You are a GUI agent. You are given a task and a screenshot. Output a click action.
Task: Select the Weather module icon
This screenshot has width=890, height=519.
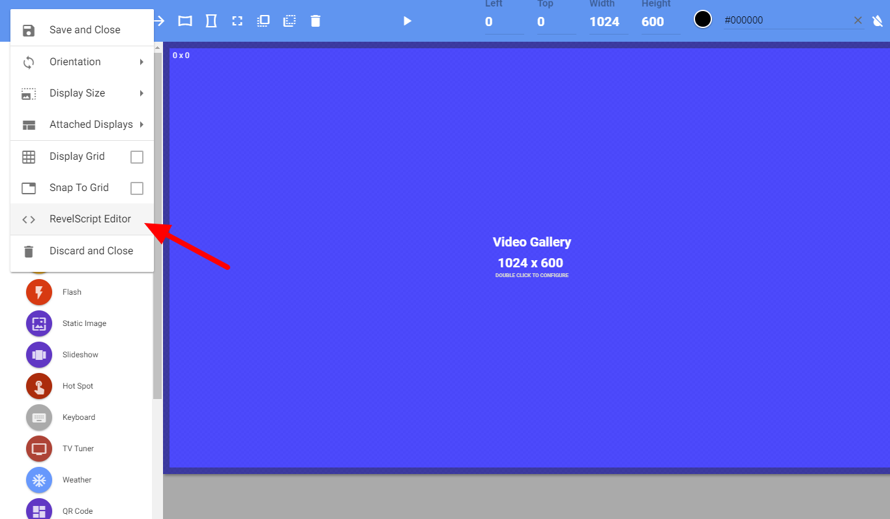coord(39,480)
